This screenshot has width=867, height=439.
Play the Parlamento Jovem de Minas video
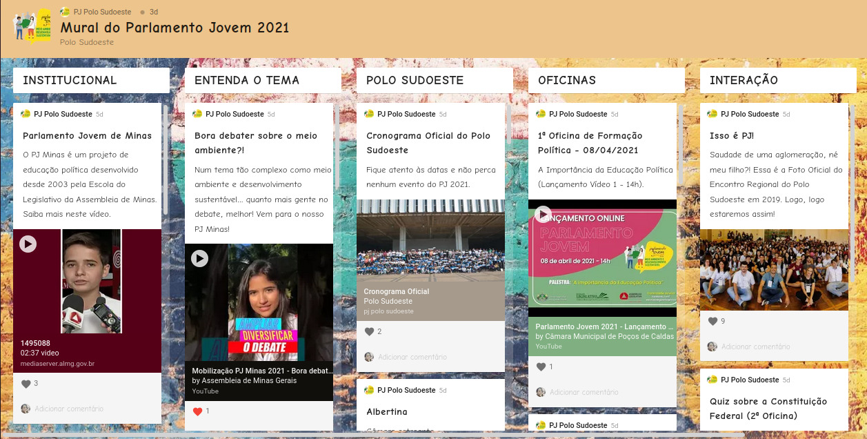click(x=28, y=244)
